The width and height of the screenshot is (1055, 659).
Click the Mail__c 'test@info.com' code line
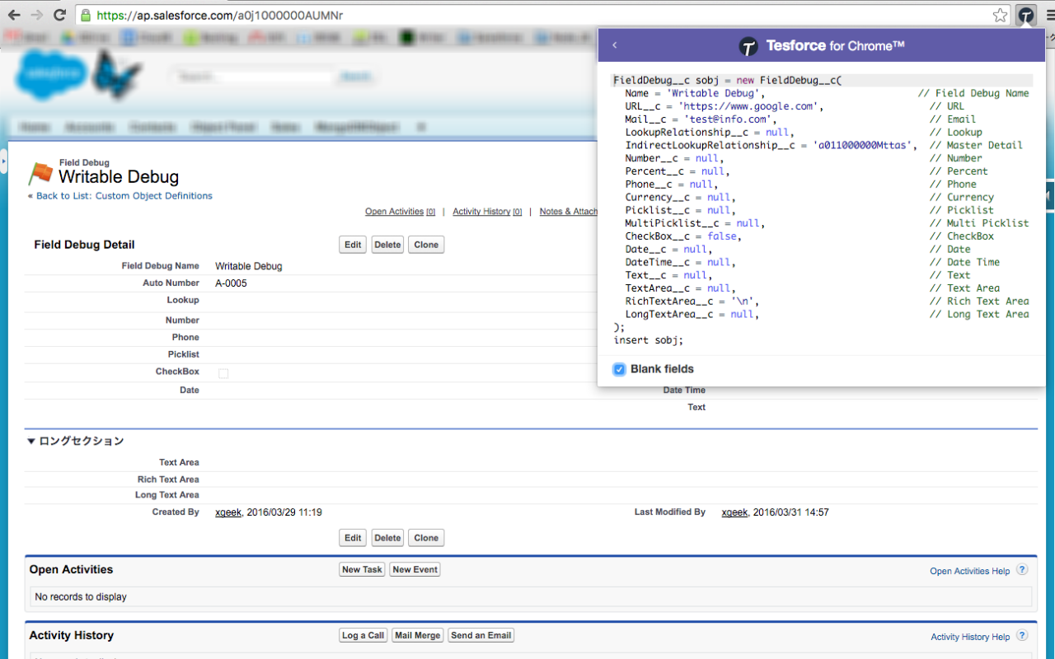[701, 119]
